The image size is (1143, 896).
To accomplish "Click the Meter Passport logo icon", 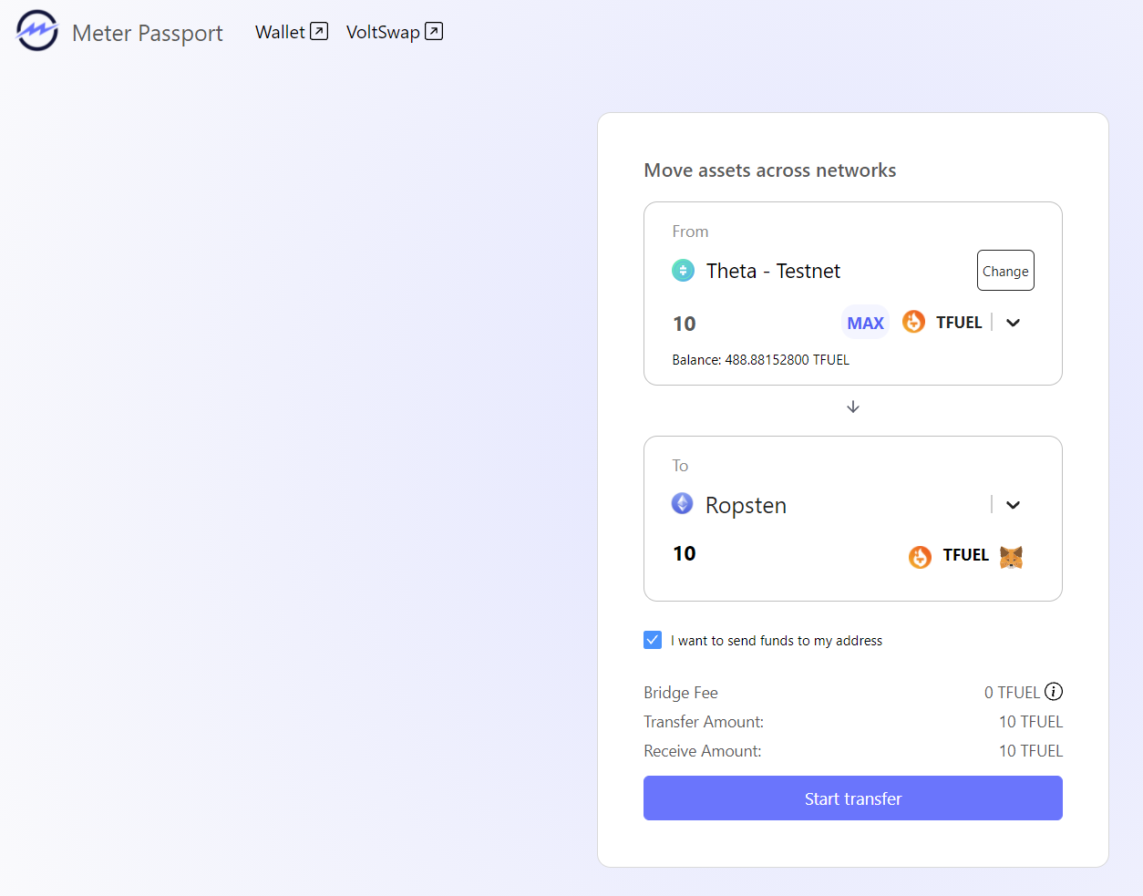I will click(x=37, y=31).
